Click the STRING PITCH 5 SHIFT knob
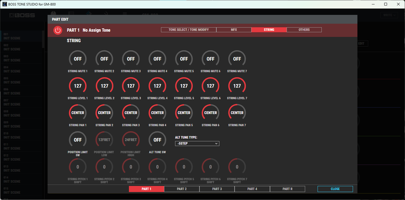Screen dimensions: 405x200 184,167
